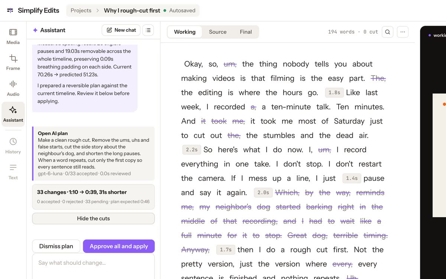Switch to the Final tab
The image size is (446, 279).
coord(246,32)
